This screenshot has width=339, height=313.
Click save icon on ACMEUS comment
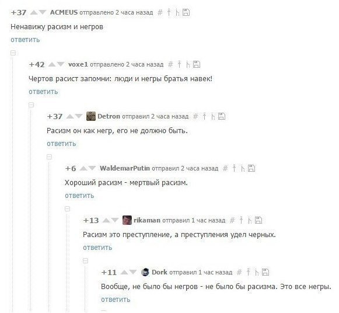186,12
